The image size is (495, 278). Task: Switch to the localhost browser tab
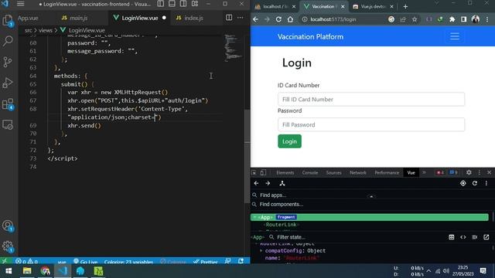click(275, 7)
